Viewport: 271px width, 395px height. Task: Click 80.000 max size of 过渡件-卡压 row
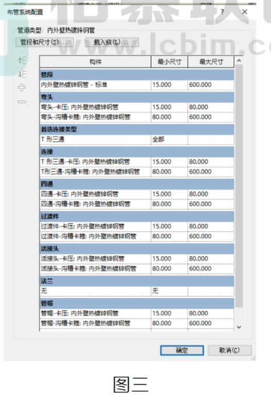tap(211, 226)
